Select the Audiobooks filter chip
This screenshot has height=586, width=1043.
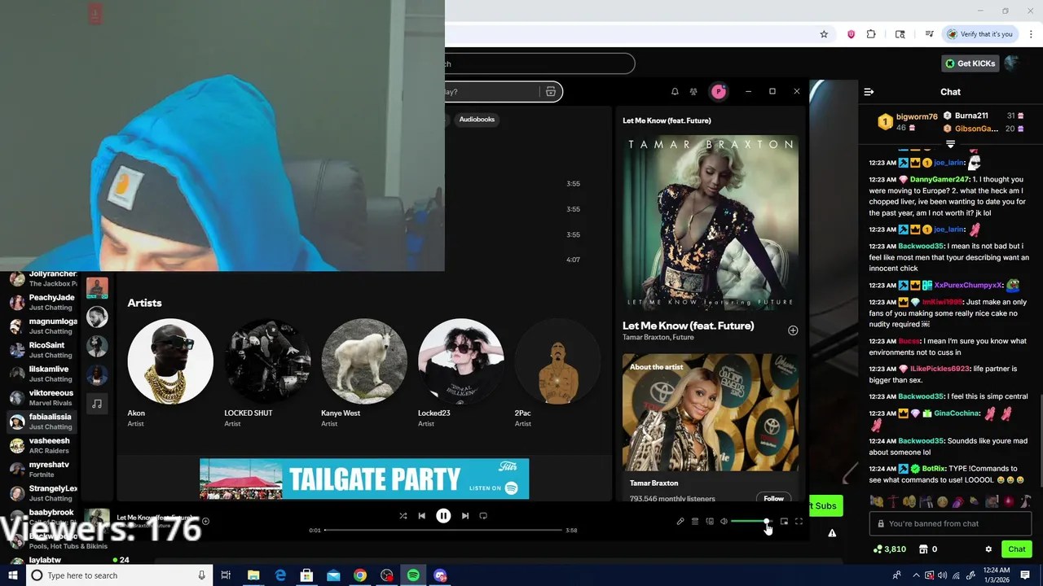[477, 120]
